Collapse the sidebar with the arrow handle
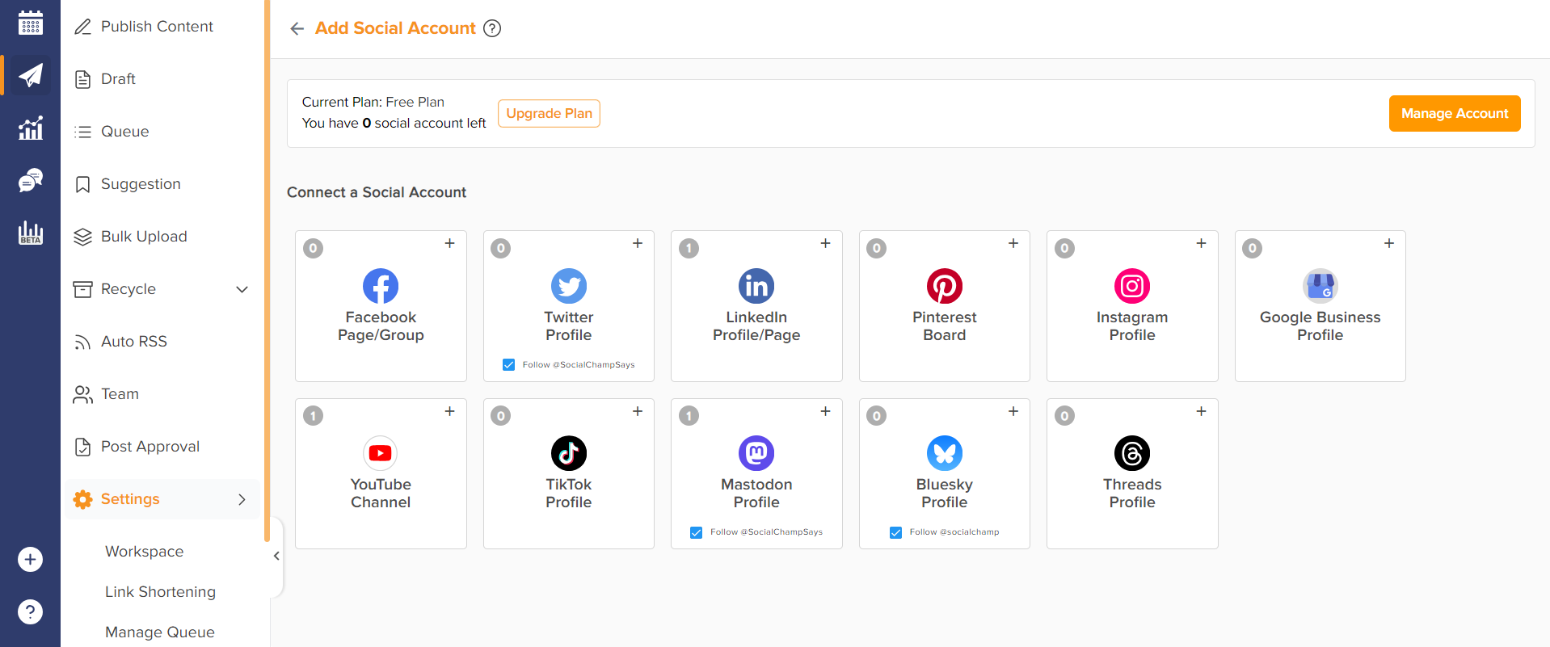Screen dimensions: 1550x647 click(x=276, y=556)
